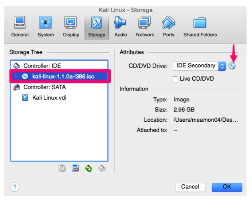Open the IDE Secondary drive dropdown

[199, 66]
